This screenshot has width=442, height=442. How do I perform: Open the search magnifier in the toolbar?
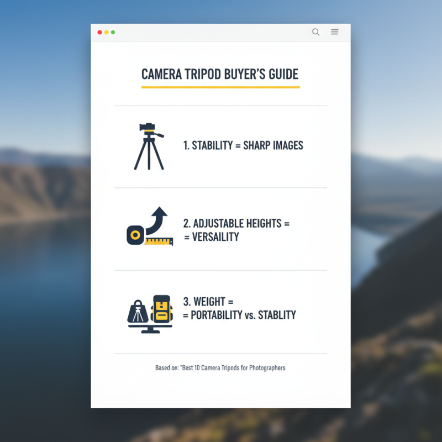315,32
